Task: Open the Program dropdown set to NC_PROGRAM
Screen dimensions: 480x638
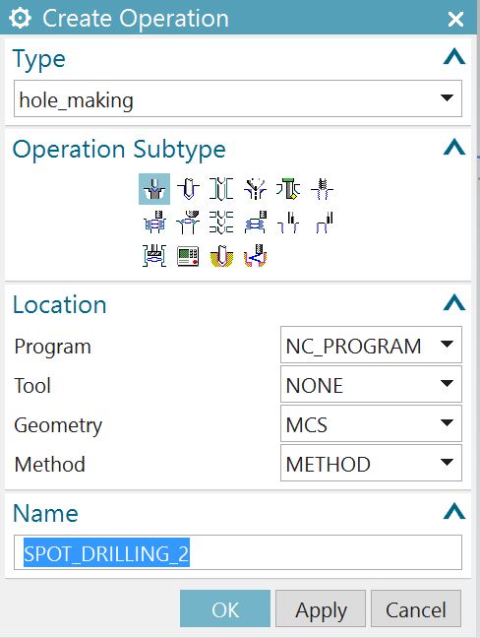Action: (x=371, y=345)
